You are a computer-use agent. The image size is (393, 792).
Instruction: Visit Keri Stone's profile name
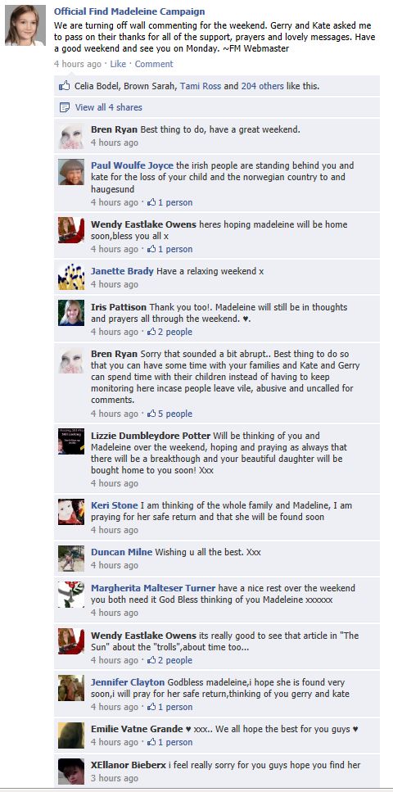coord(114,505)
